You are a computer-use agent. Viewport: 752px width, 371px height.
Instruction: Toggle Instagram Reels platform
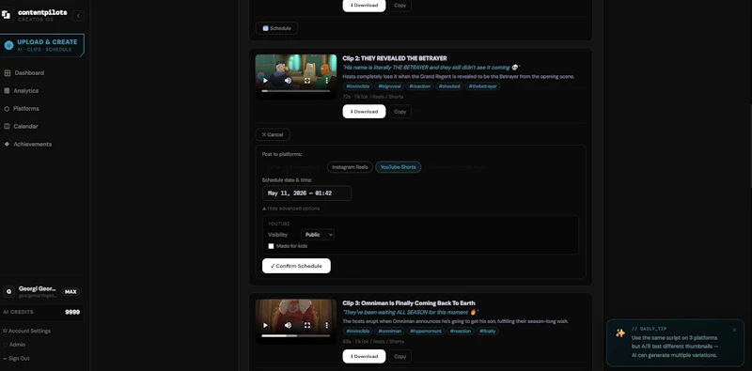tap(350, 167)
